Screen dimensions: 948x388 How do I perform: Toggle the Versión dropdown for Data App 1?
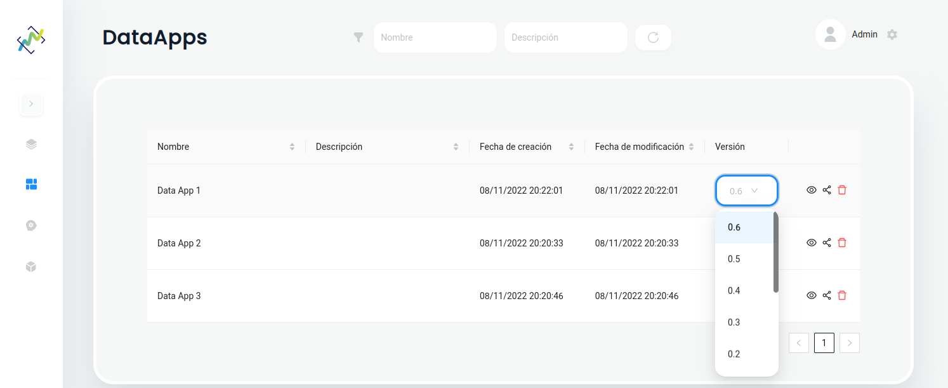747,191
